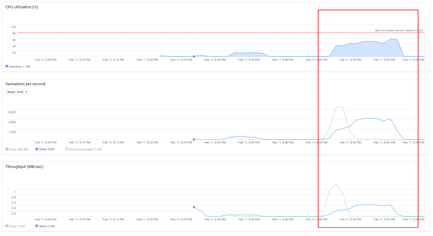Click 'Feb 11, 4:15 PM' on Throughput axis
The image size is (433, 236).
coord(113,219)
